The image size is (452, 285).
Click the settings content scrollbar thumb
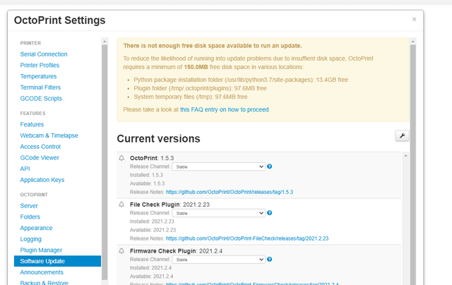(412, 164)
